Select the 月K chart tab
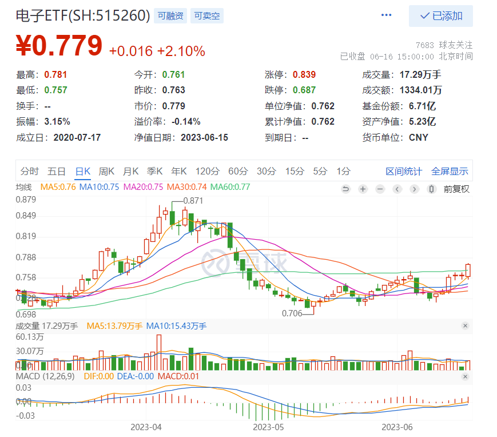Screen dimensions: 497x437 (x=130, y=172)
